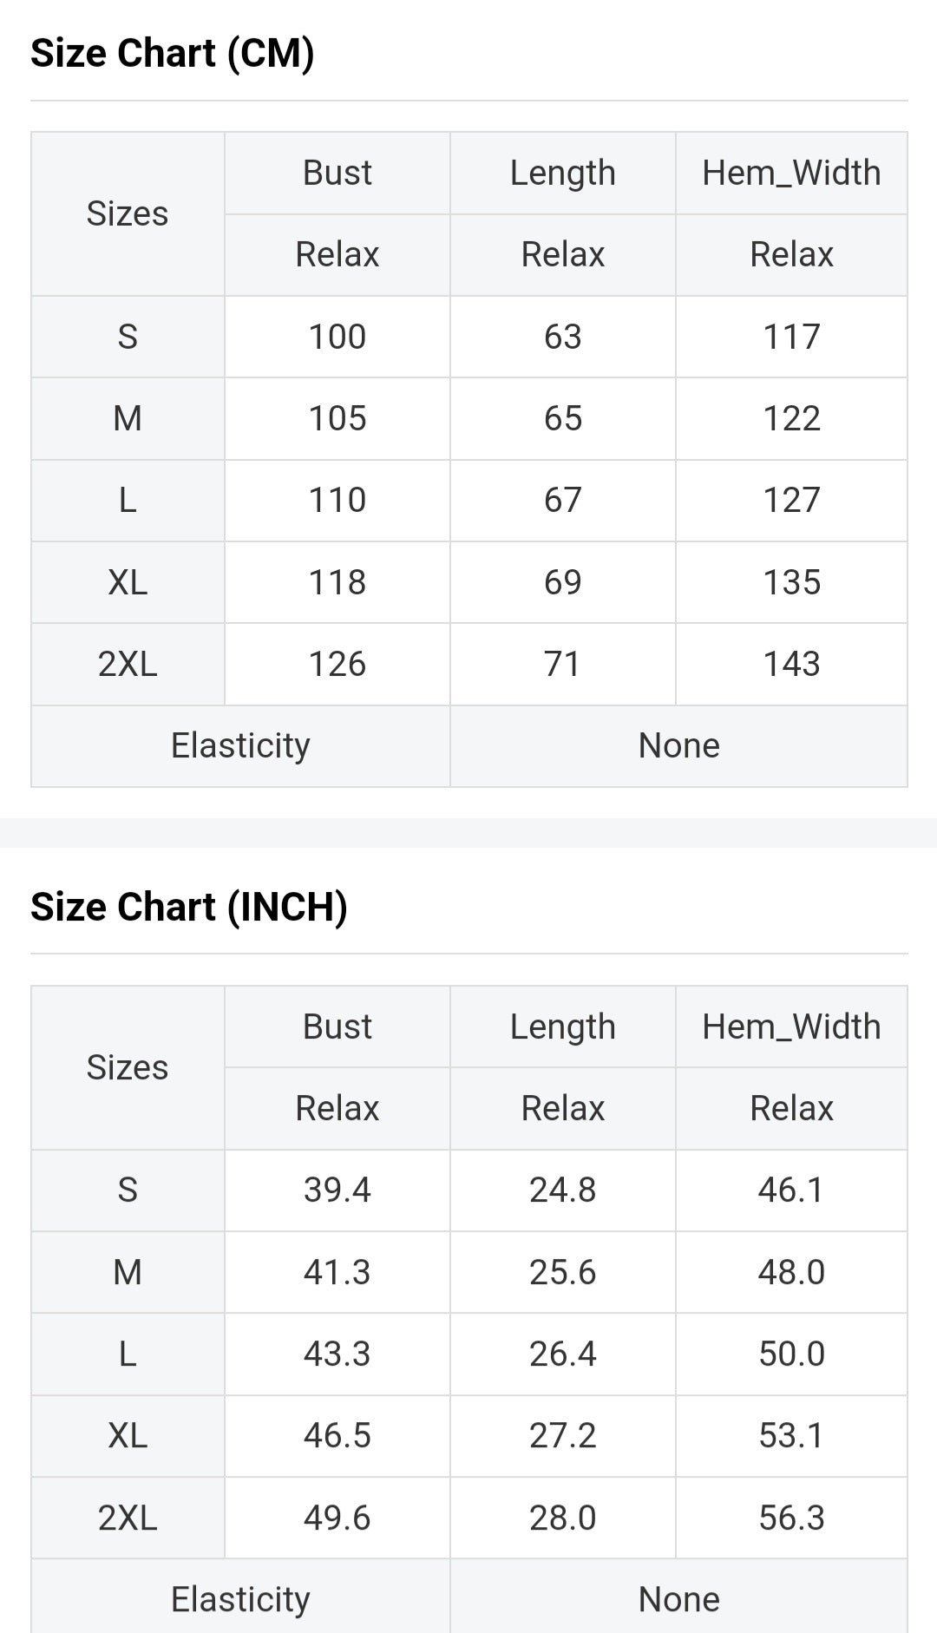937x1633 pixels.
Task: Click the L hem width value 127
Action: tap(791, 500)
